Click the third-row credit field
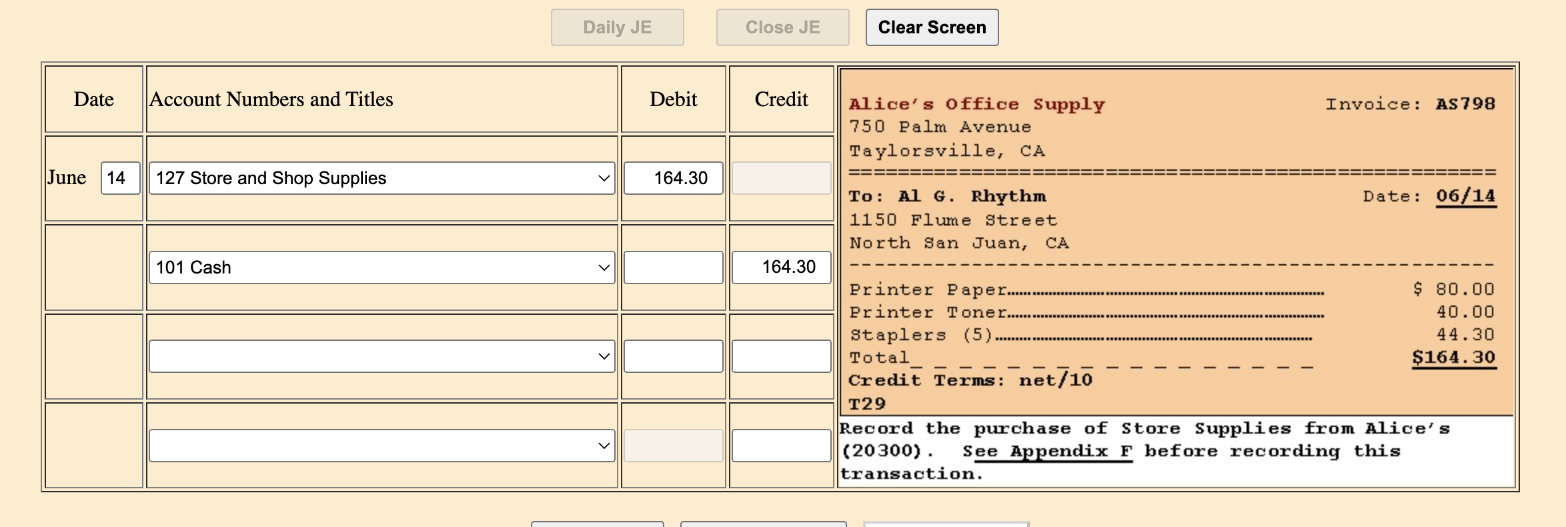This screenshot has width=1566, height=527. click(x=781, y=356)
